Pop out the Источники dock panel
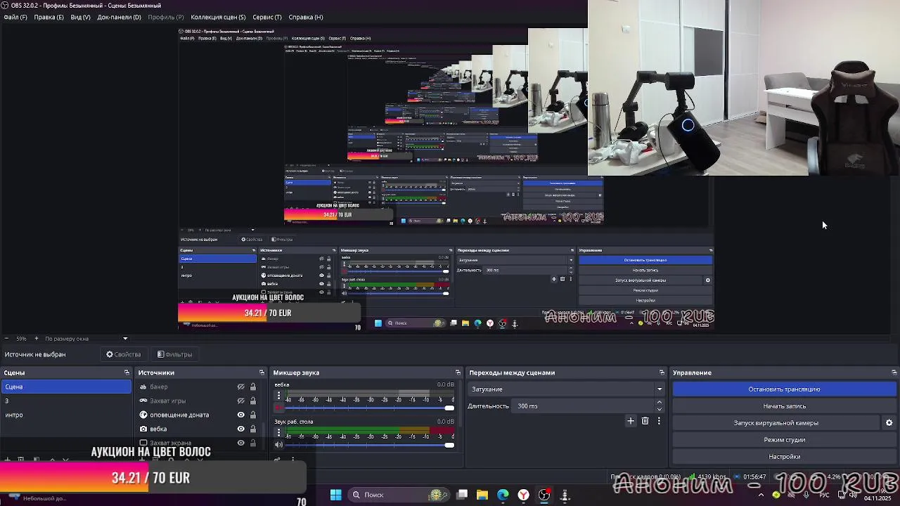This screenshot has width=900, height=506. pos(262,372)
